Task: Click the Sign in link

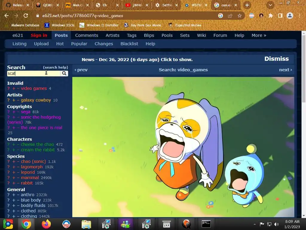Action: 39,35
